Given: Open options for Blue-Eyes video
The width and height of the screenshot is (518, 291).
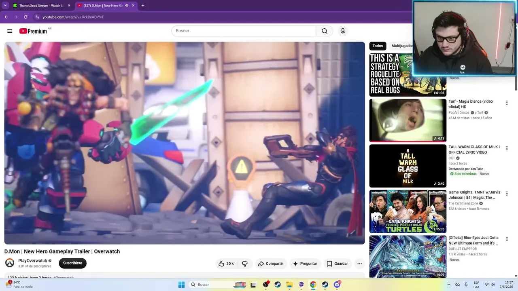Looking at the screenshot, I should [x=507, y=239].
